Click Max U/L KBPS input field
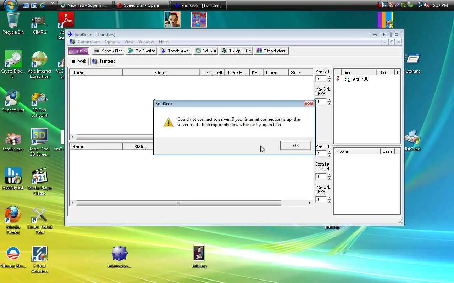 pyautogui.click(x=321, y=200)
